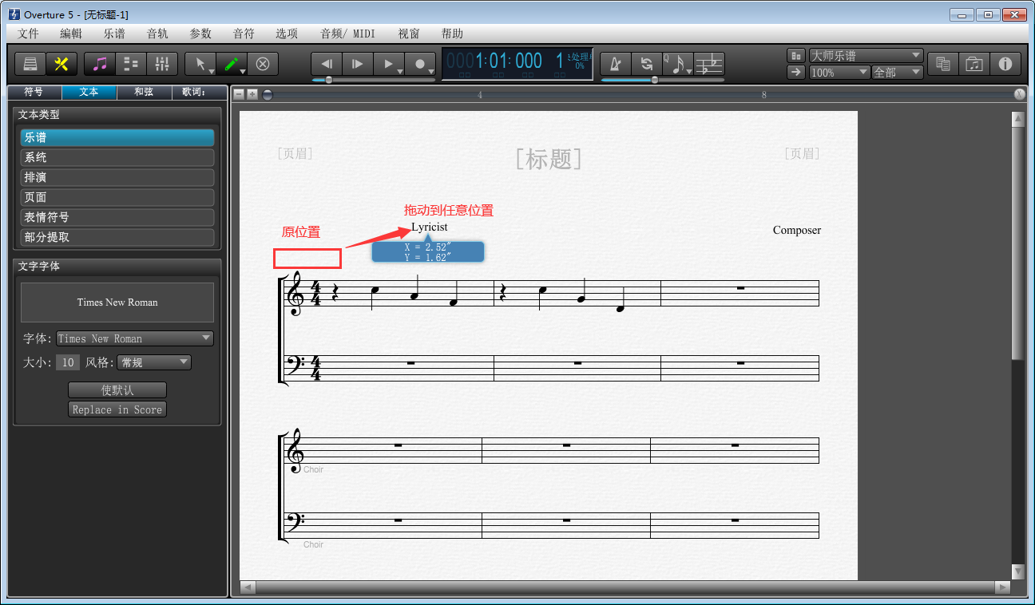Click the 使默认 button

(x=117, y=390)
